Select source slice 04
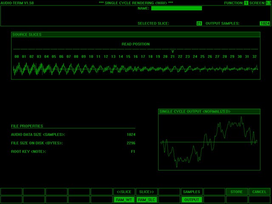This screenshot has width=272, height=204. click(46, 57)
